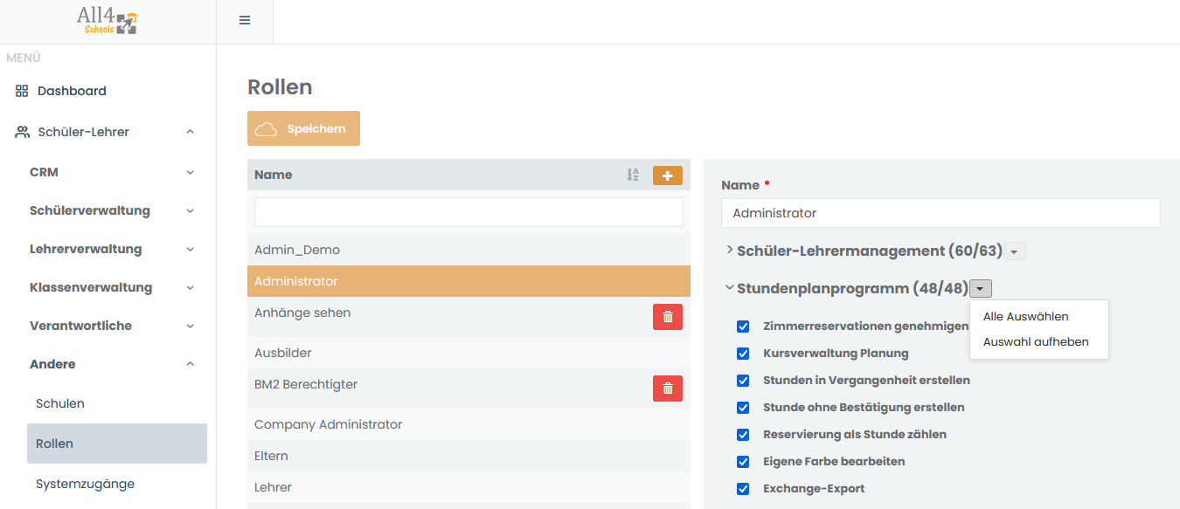Viewport: 1180px width, 509px height.
Task: Expand the Schüler-Lehrermanagement (60/63) section
Action: [730, 251]
